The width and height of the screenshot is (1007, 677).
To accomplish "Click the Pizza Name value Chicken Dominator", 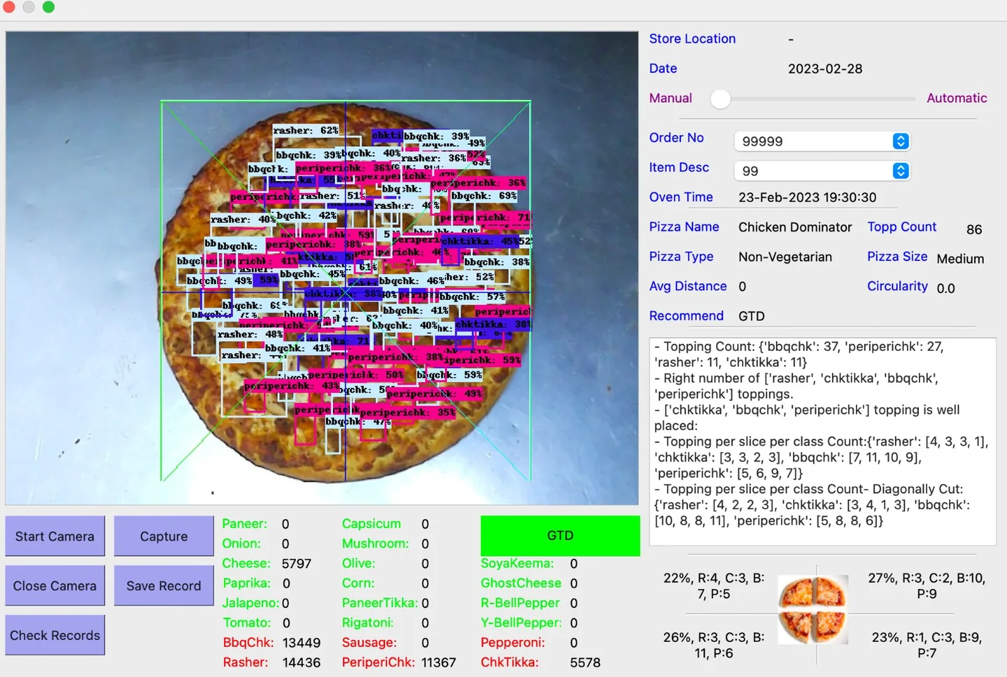I will (x=795, y=227).
